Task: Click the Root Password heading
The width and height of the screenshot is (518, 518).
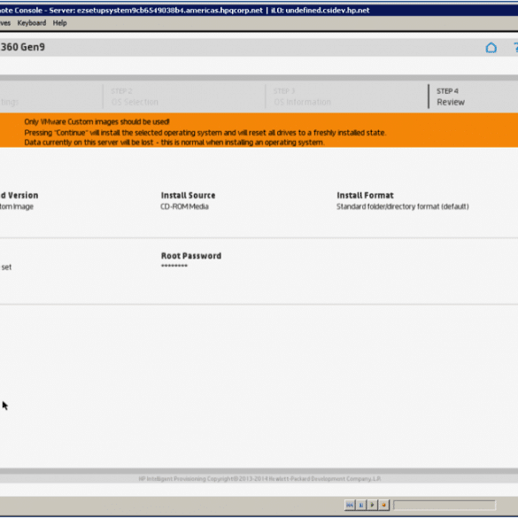Action: [x=191, y=256]
